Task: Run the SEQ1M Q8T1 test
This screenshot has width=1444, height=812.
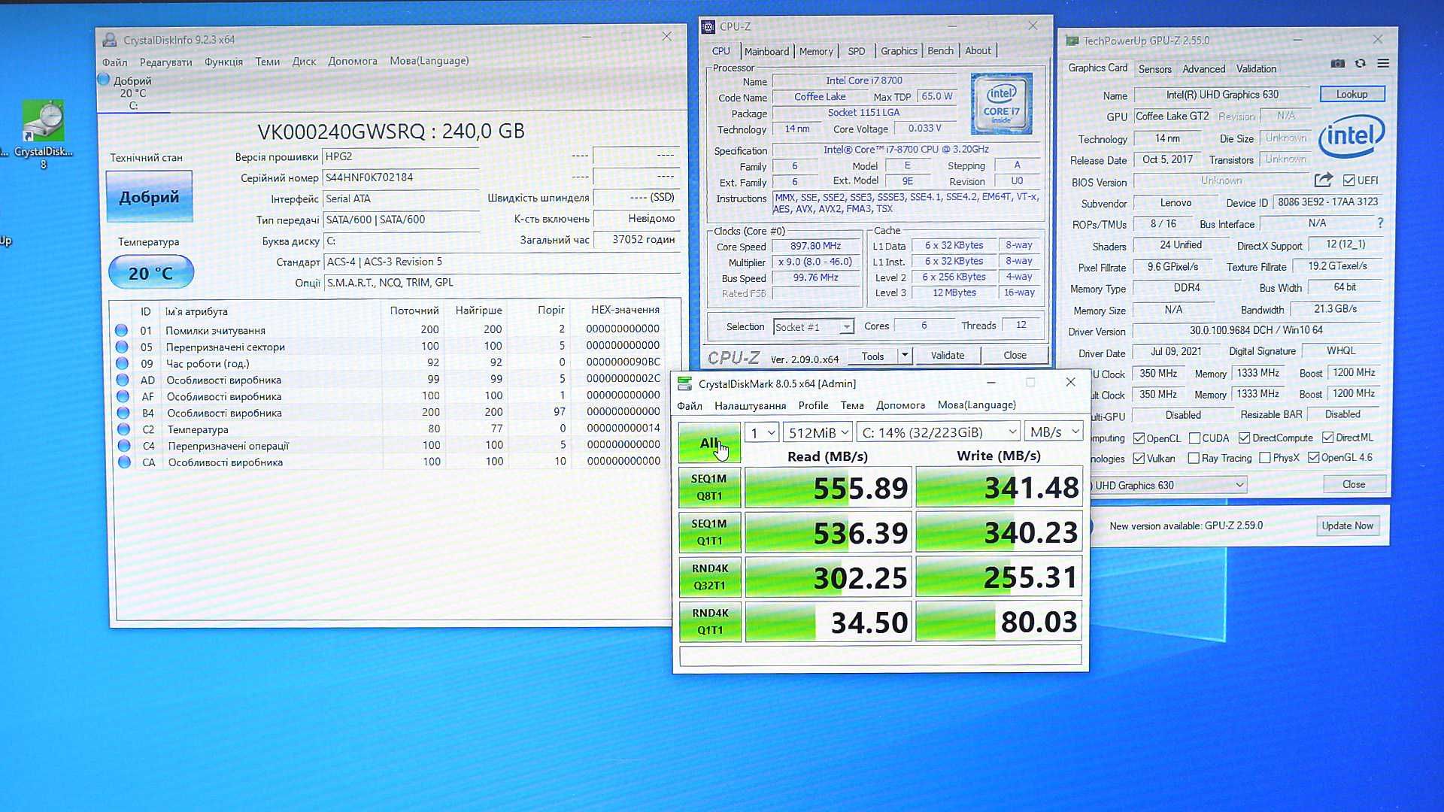Action: 708,487
